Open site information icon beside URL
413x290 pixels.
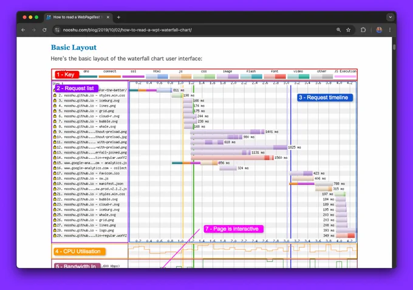[x=57, y=30]
